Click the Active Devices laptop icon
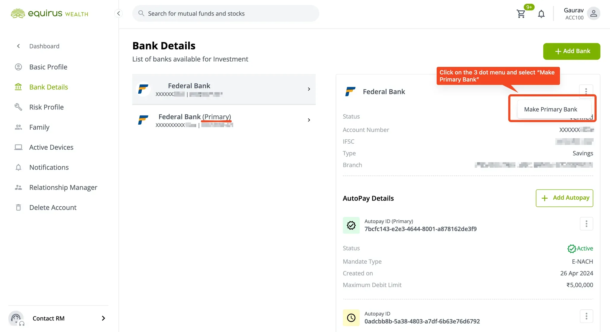 pos(18,147)
